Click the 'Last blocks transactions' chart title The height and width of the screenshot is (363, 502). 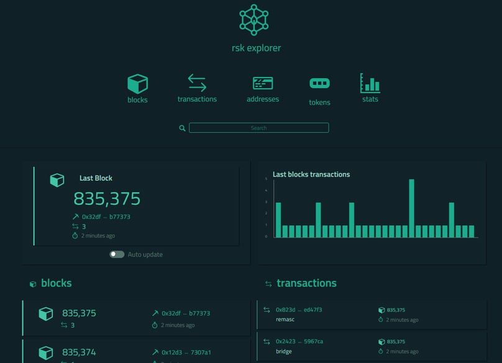(x=311, y=174)
